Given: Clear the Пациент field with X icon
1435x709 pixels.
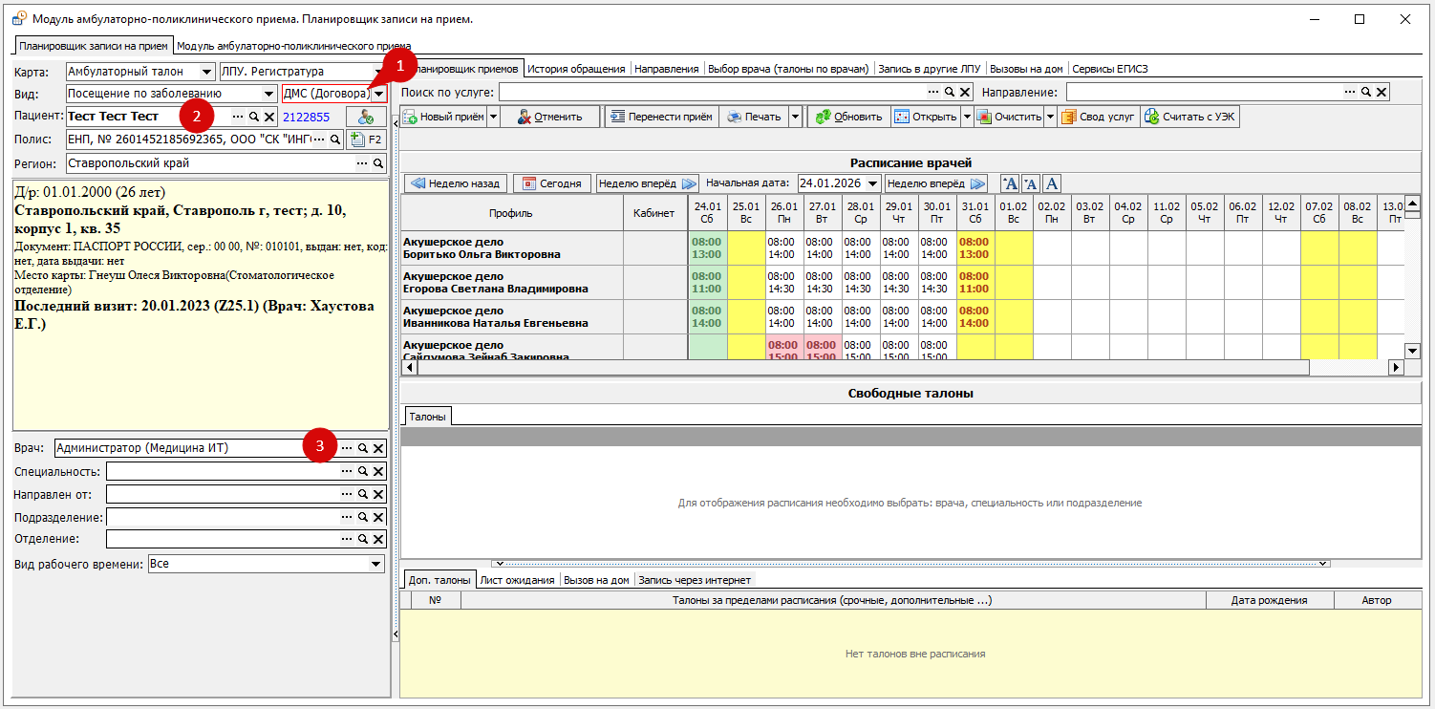Looking at the screenshot, I should click(269, 117).
